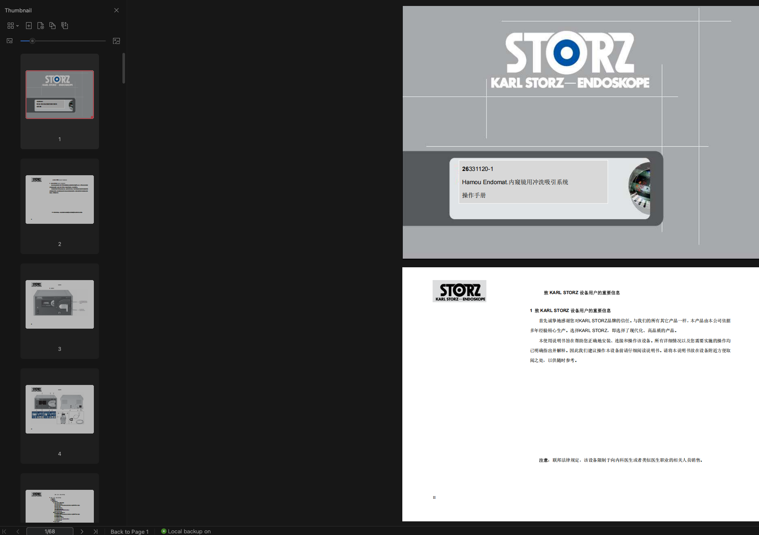Close the Thumbnail panel
Image resolution: width=759 pixels, height=535 pixels.
(x=116, y=10)
